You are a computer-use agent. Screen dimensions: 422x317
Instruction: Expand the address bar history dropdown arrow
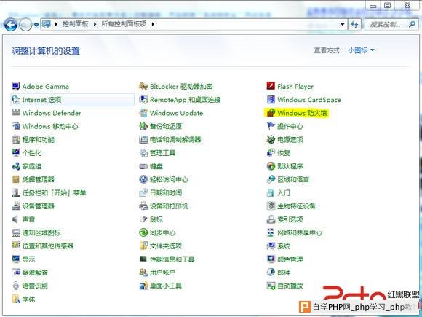[343, 24]
